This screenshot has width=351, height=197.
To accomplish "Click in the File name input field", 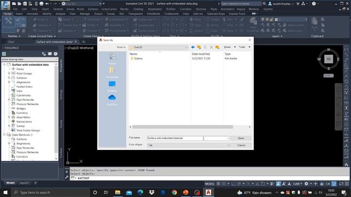I will 186,138.
